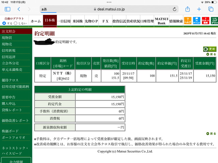The image size is (218, 163).
Task: Open the red サポート動画 icon
Action: click(x=205, y=20)
